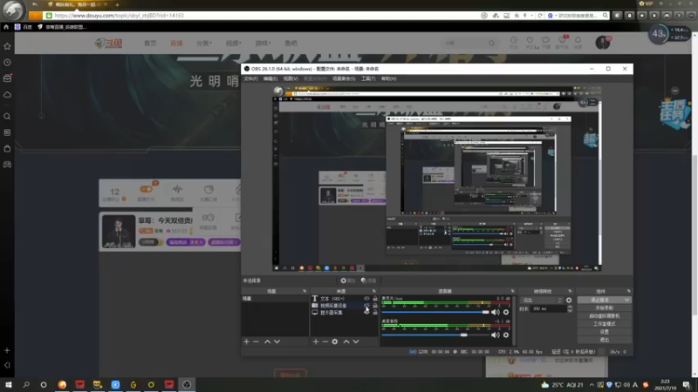Open the Douyu follow heart icon

(530, 41)
